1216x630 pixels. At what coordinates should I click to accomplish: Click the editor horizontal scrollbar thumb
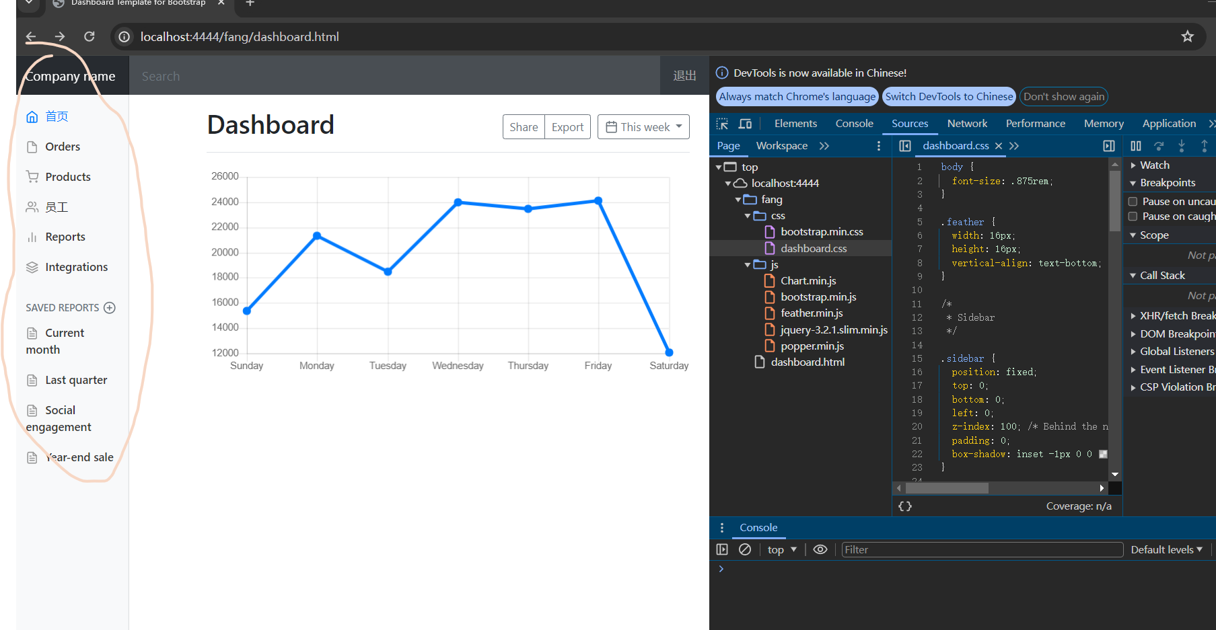pos(947,488)
